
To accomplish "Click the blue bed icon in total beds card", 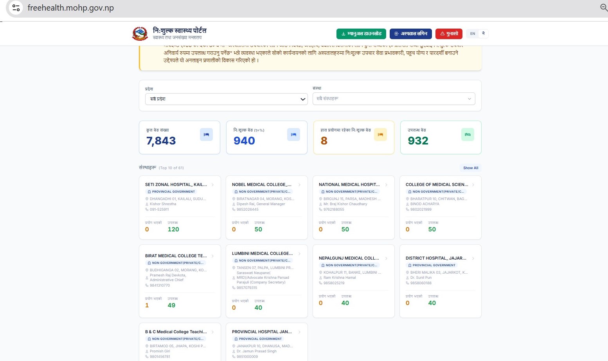I will [x=206, y=135].
